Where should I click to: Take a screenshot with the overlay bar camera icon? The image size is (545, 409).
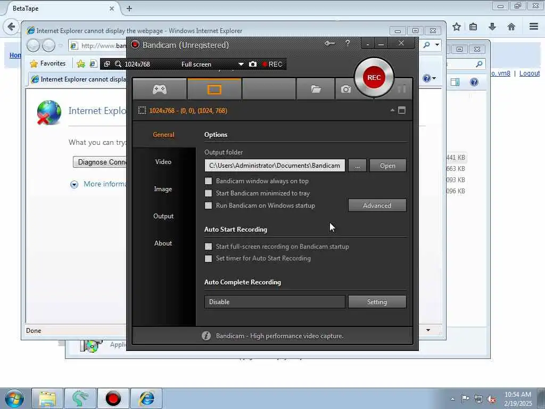point(253,64)
